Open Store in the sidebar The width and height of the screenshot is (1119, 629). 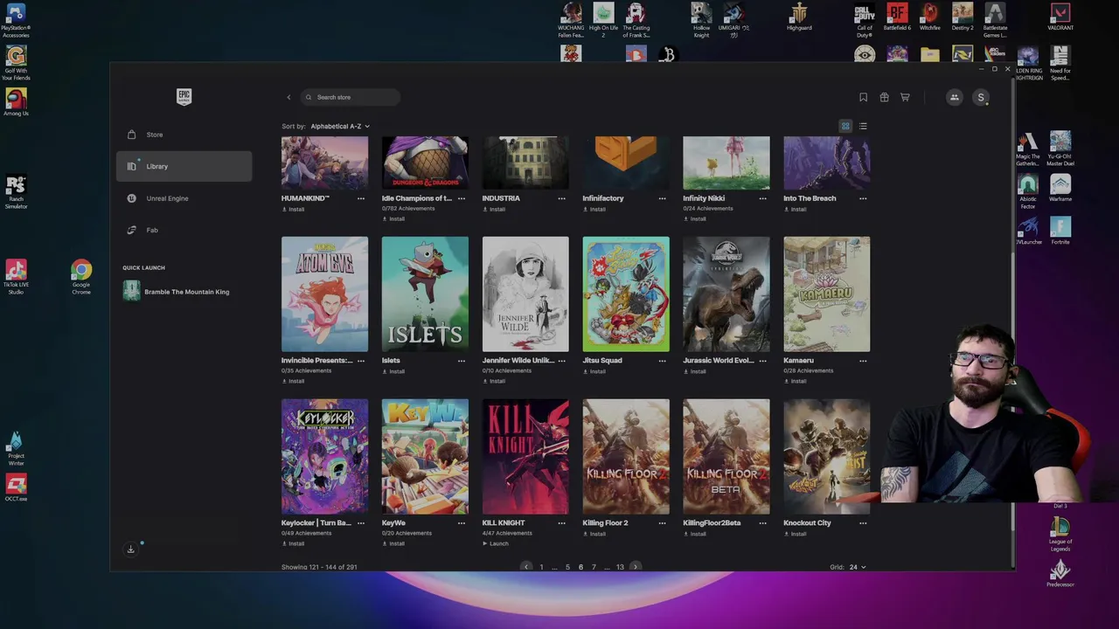point(184,135)
